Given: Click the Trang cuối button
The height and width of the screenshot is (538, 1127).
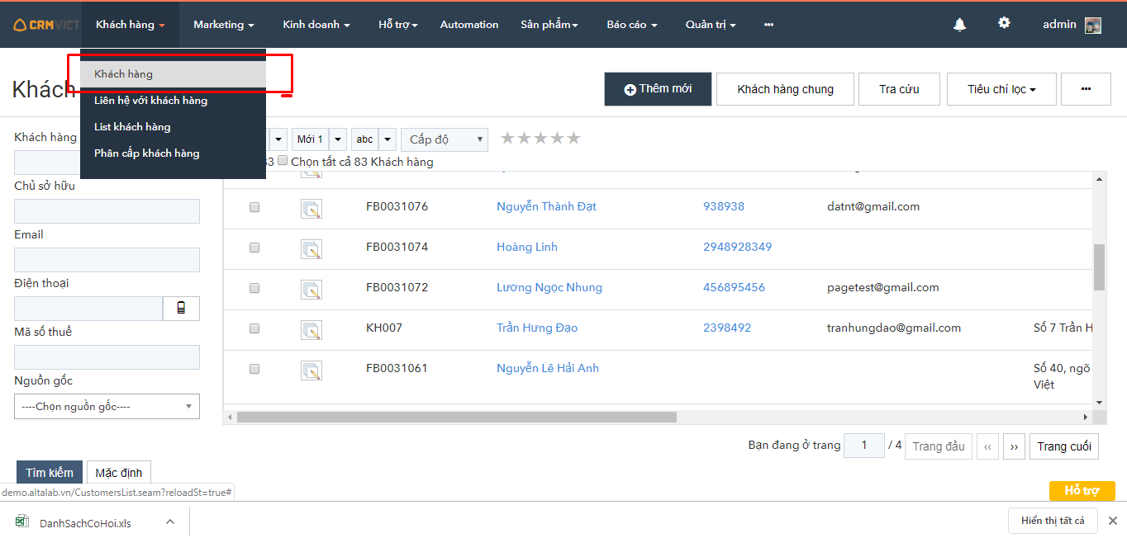Looking at the screenshot, I should [x=1064, y=446].
